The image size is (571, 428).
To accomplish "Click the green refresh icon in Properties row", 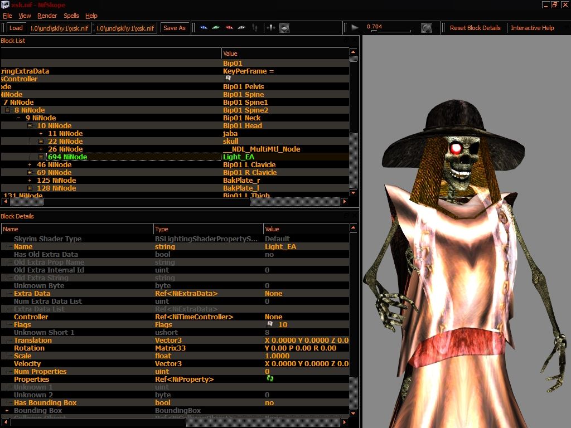I will [270, 378].
